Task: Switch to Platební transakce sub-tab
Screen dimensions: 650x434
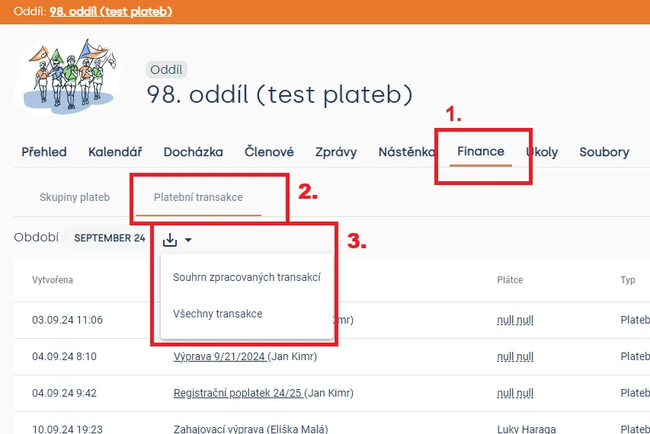Action: [x=198, y=197]
